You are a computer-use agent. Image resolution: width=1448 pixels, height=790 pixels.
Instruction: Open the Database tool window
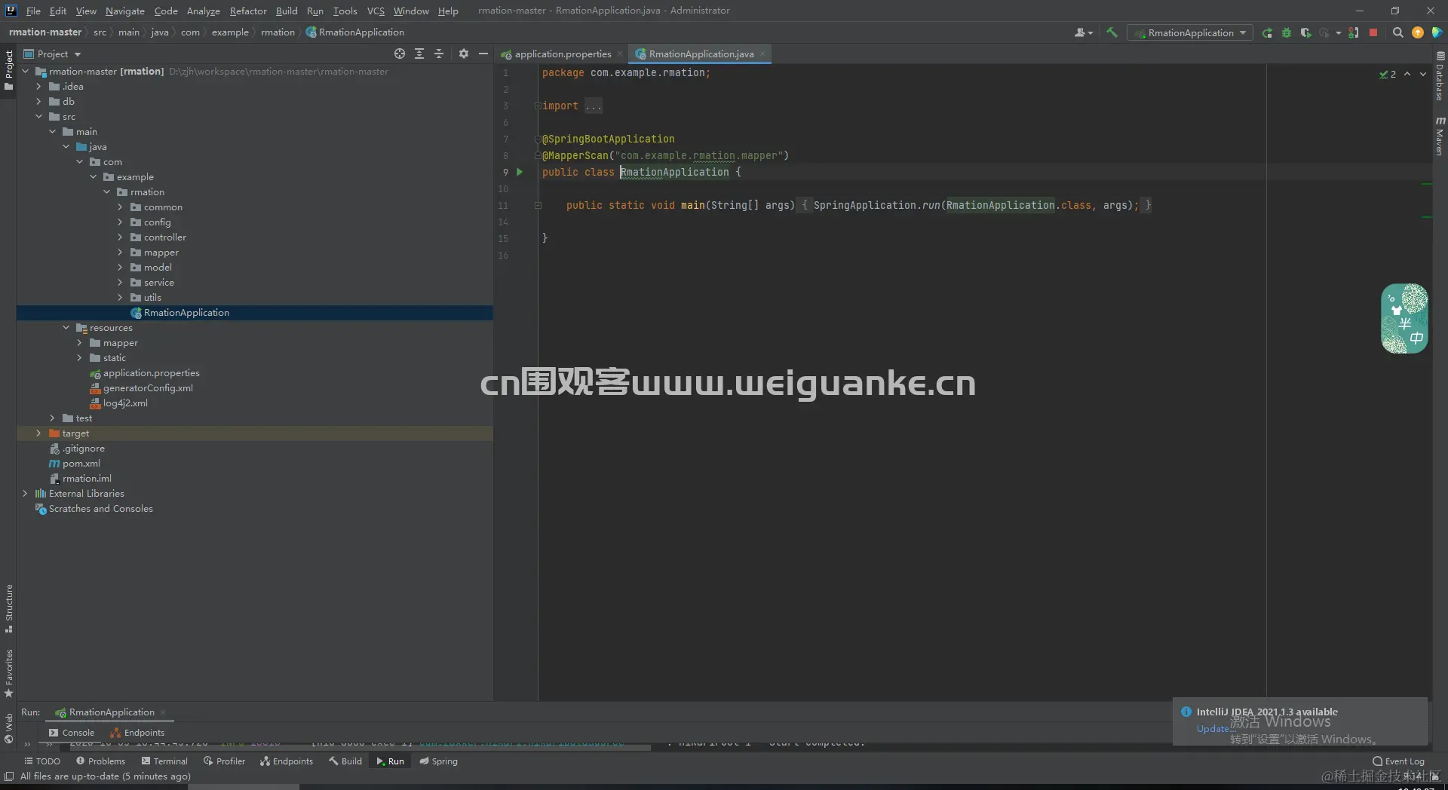[x=1440, y=76]
